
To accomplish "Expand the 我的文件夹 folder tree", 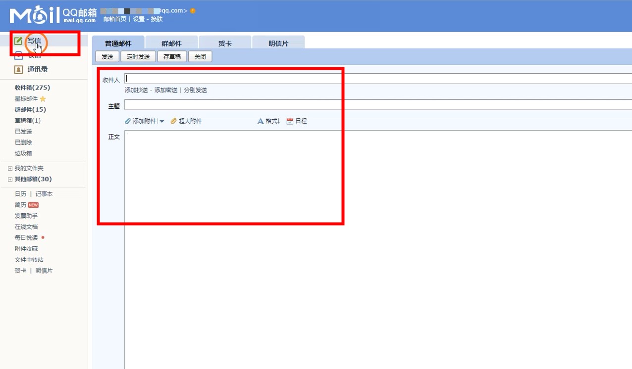I will (10, 169).
